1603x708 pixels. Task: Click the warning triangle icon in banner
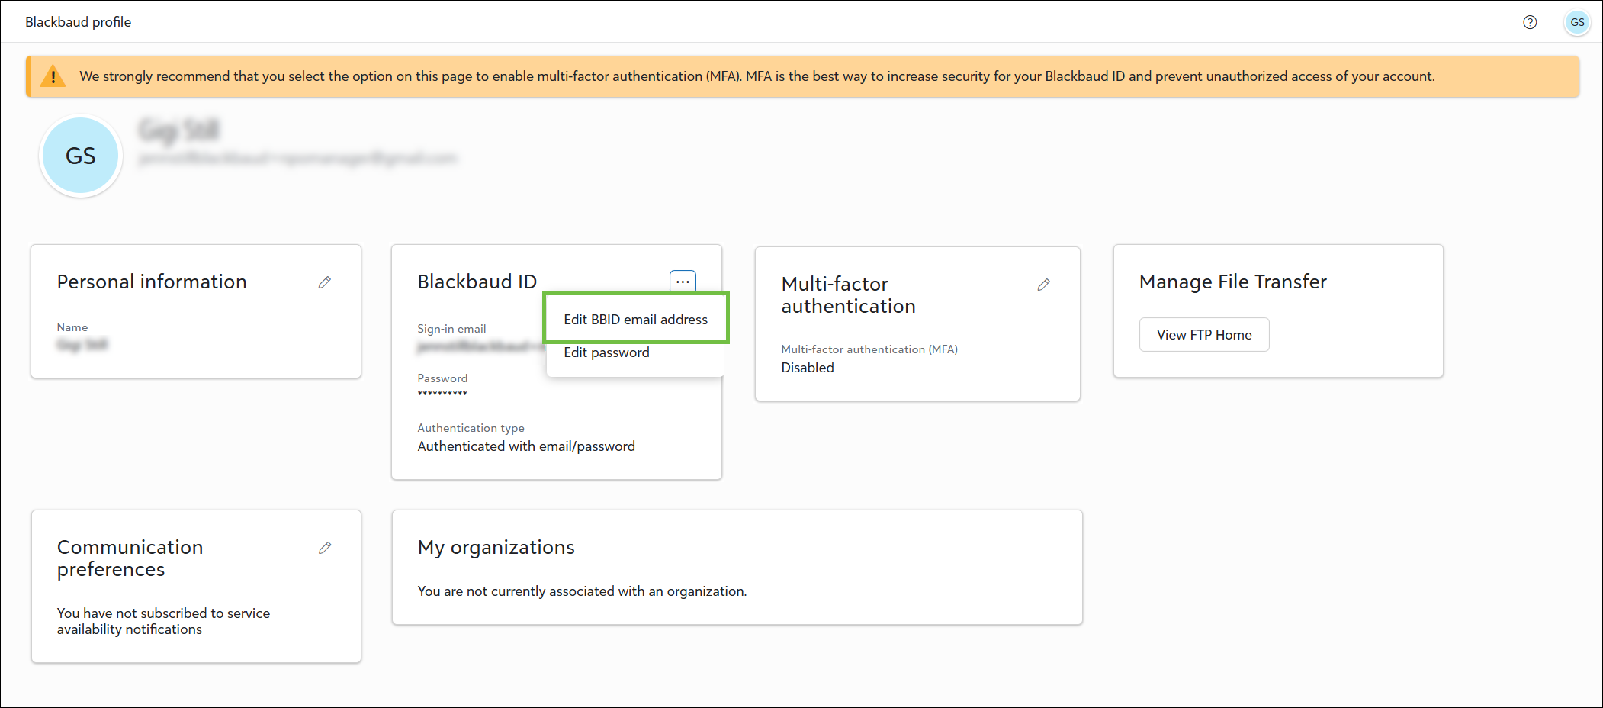[53, 76]
